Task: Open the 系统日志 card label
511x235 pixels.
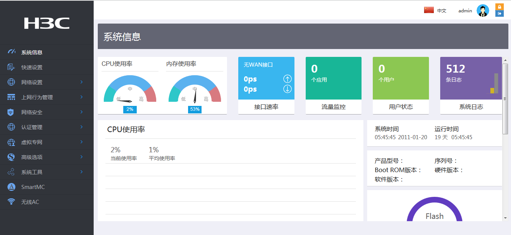Action: [x=471, y=107]
